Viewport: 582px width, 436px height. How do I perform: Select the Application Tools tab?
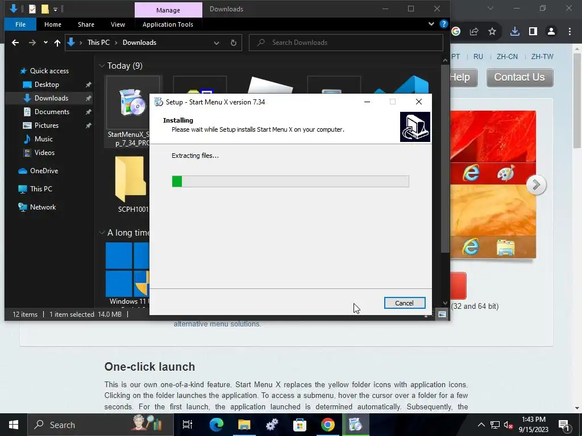(x=168, y=24)
